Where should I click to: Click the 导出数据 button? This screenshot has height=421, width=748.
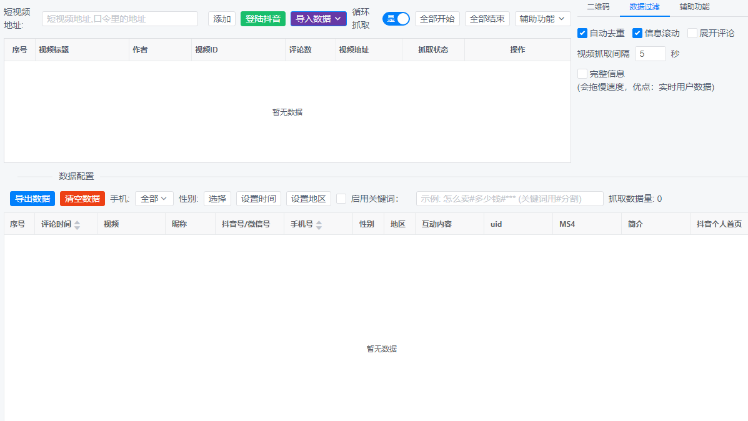[32, 199]
